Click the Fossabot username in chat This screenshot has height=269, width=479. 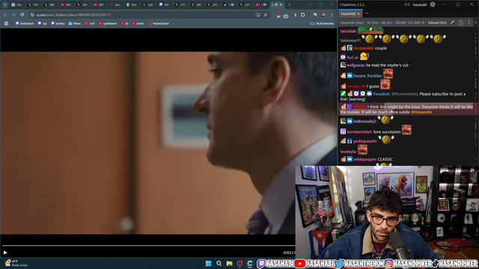click(381, 94)
